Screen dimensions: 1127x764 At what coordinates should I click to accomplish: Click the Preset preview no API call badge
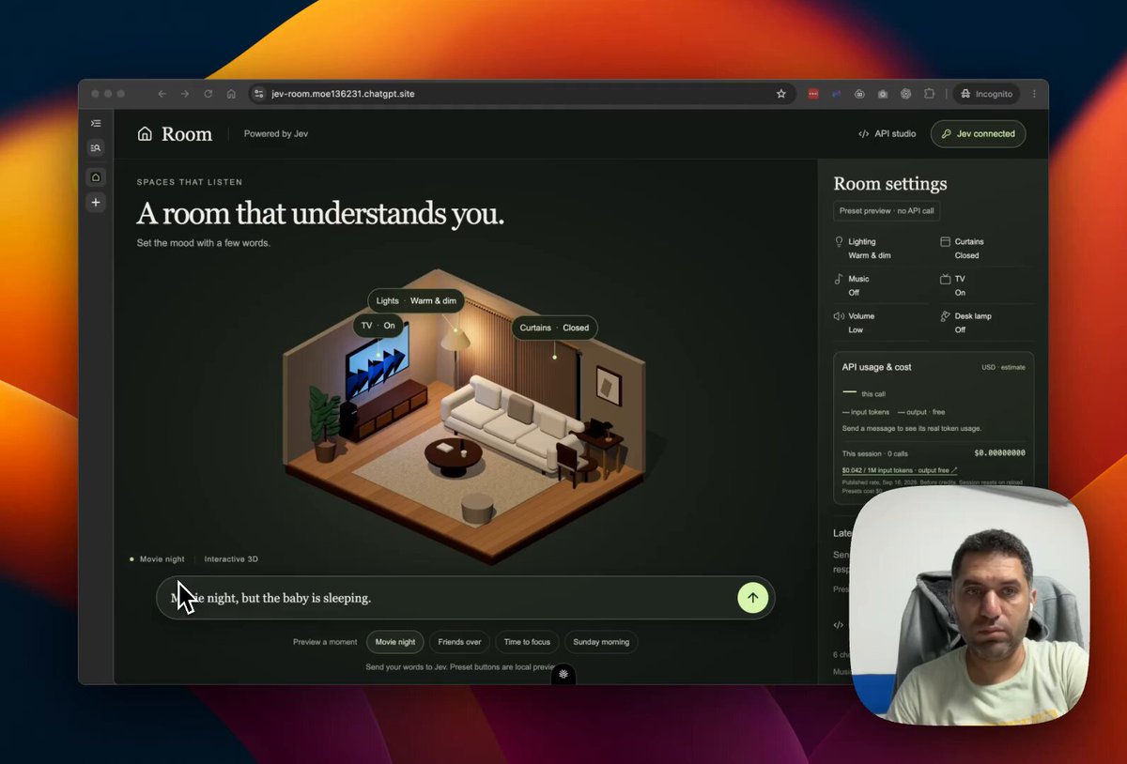click(887, 211)
